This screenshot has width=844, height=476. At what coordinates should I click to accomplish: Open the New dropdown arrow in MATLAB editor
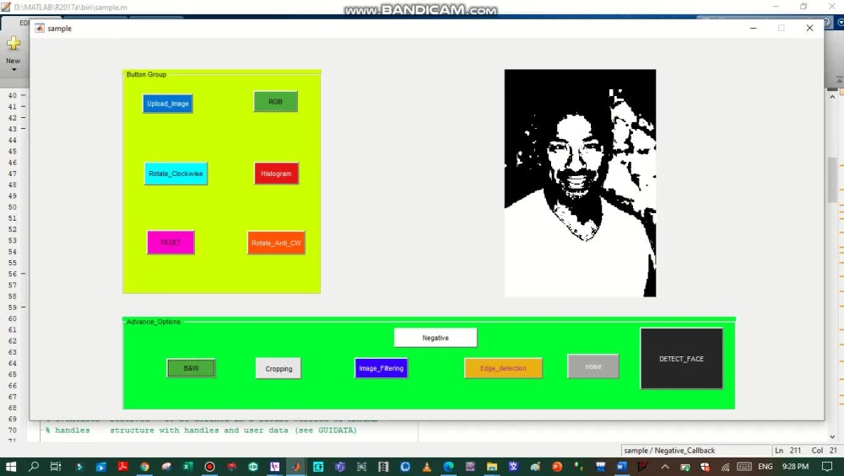[x=14, y=70]
